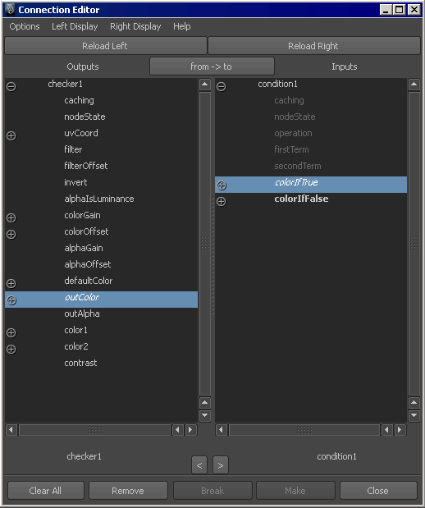425x508 pixels.
Task: Click the Clear All button
Action: coord(45,491)
